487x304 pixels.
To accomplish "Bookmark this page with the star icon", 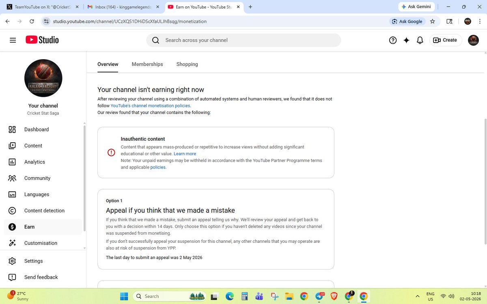I will (433, 21).
